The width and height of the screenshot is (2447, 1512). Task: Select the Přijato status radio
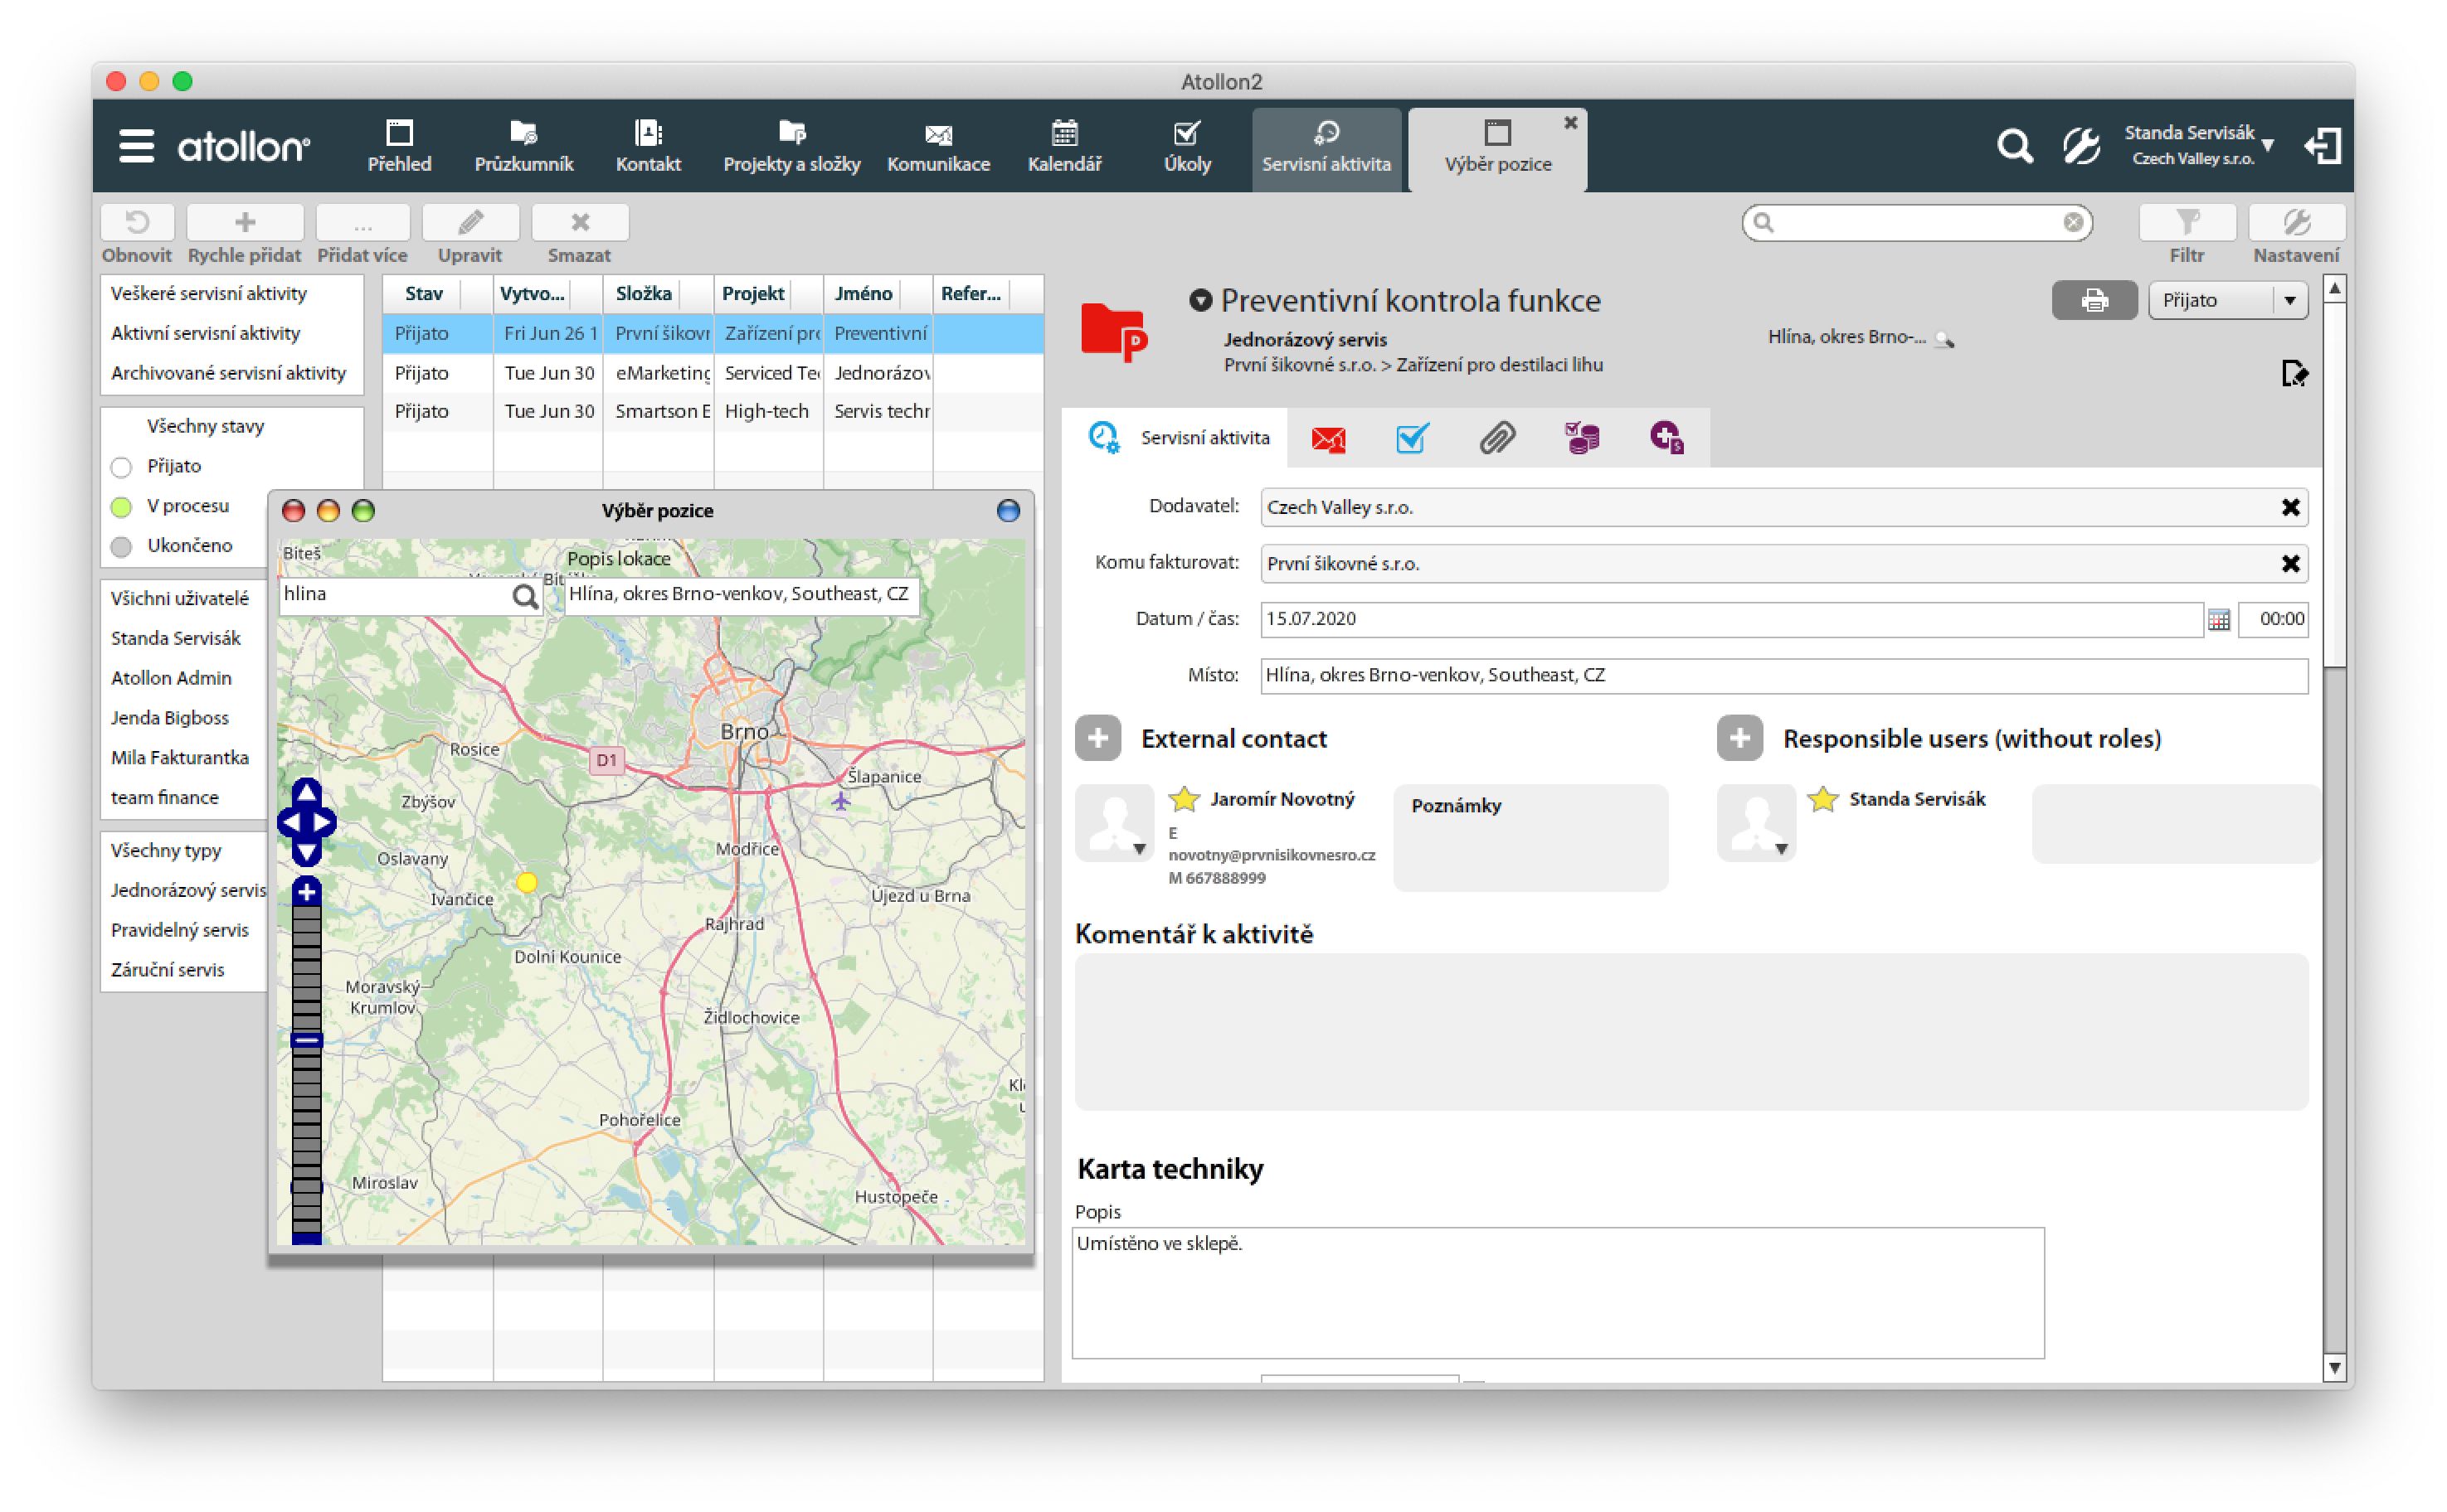pyautogui.click(x=122, y=467)
